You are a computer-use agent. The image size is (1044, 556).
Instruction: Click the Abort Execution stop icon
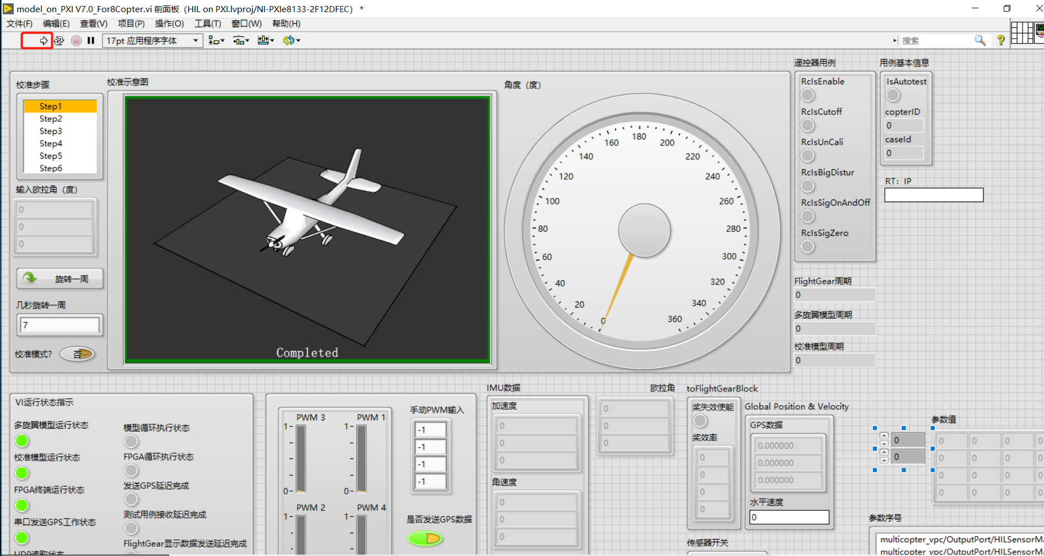77,40
